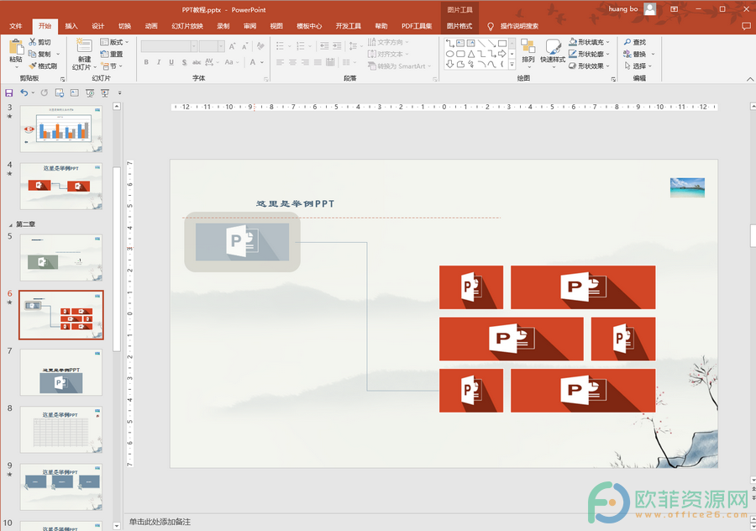Toggle Italic formatting

[159, 62]
